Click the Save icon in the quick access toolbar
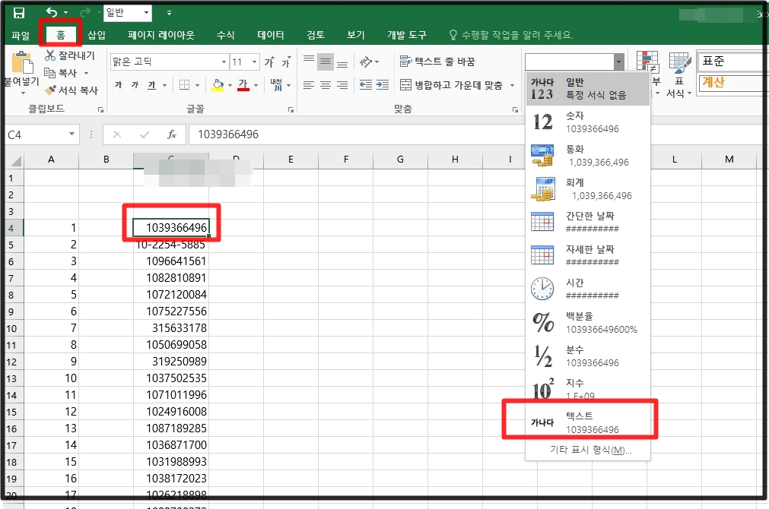Screen dimensions: 769x509 pos(19,13)
